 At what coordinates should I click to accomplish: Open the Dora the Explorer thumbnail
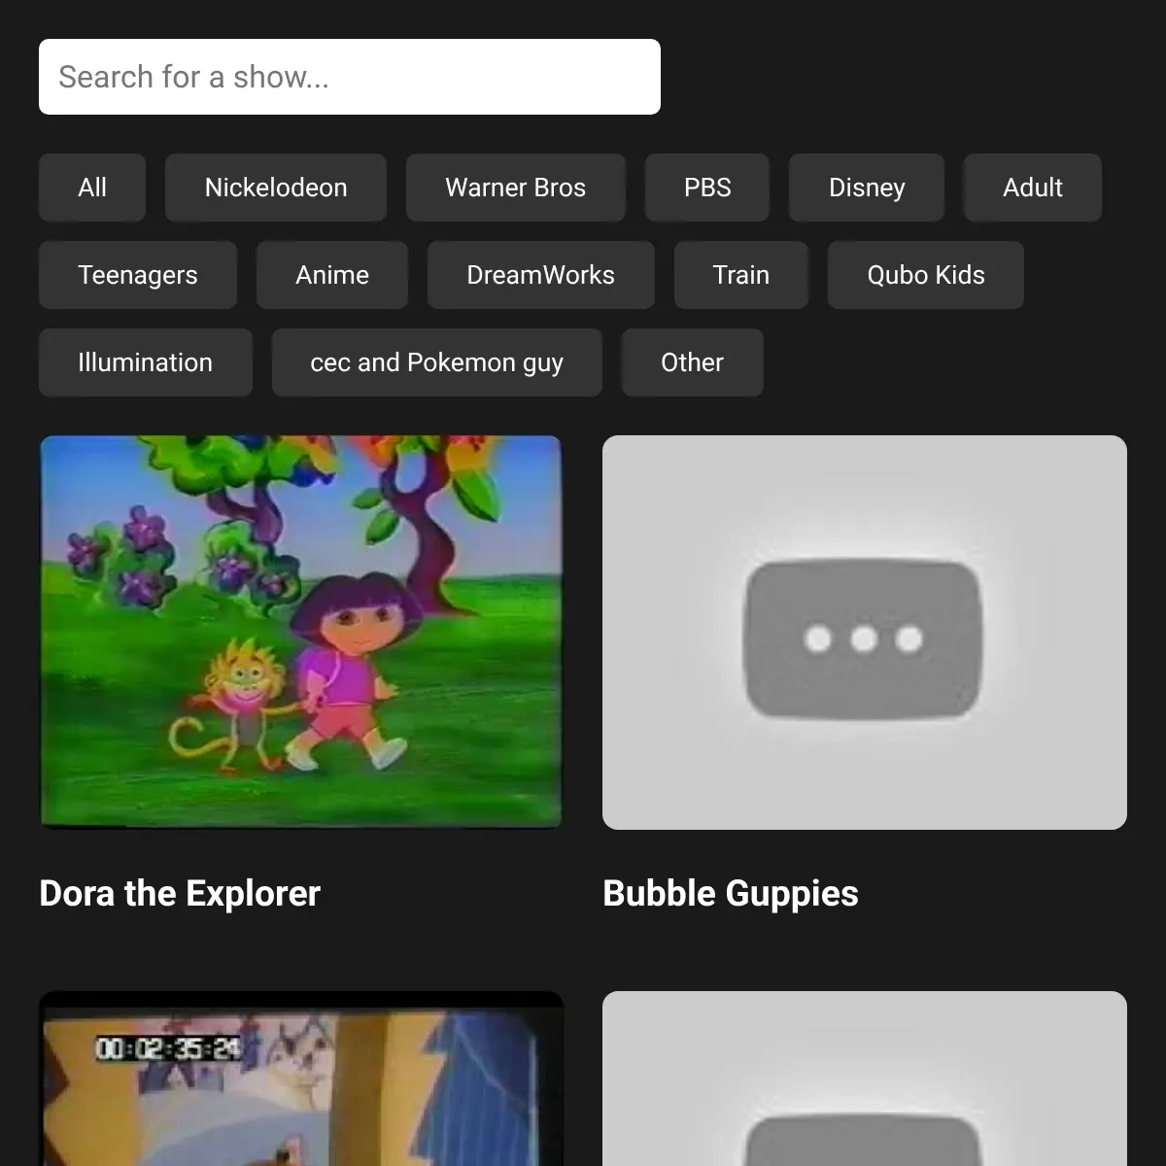point(301,633)
